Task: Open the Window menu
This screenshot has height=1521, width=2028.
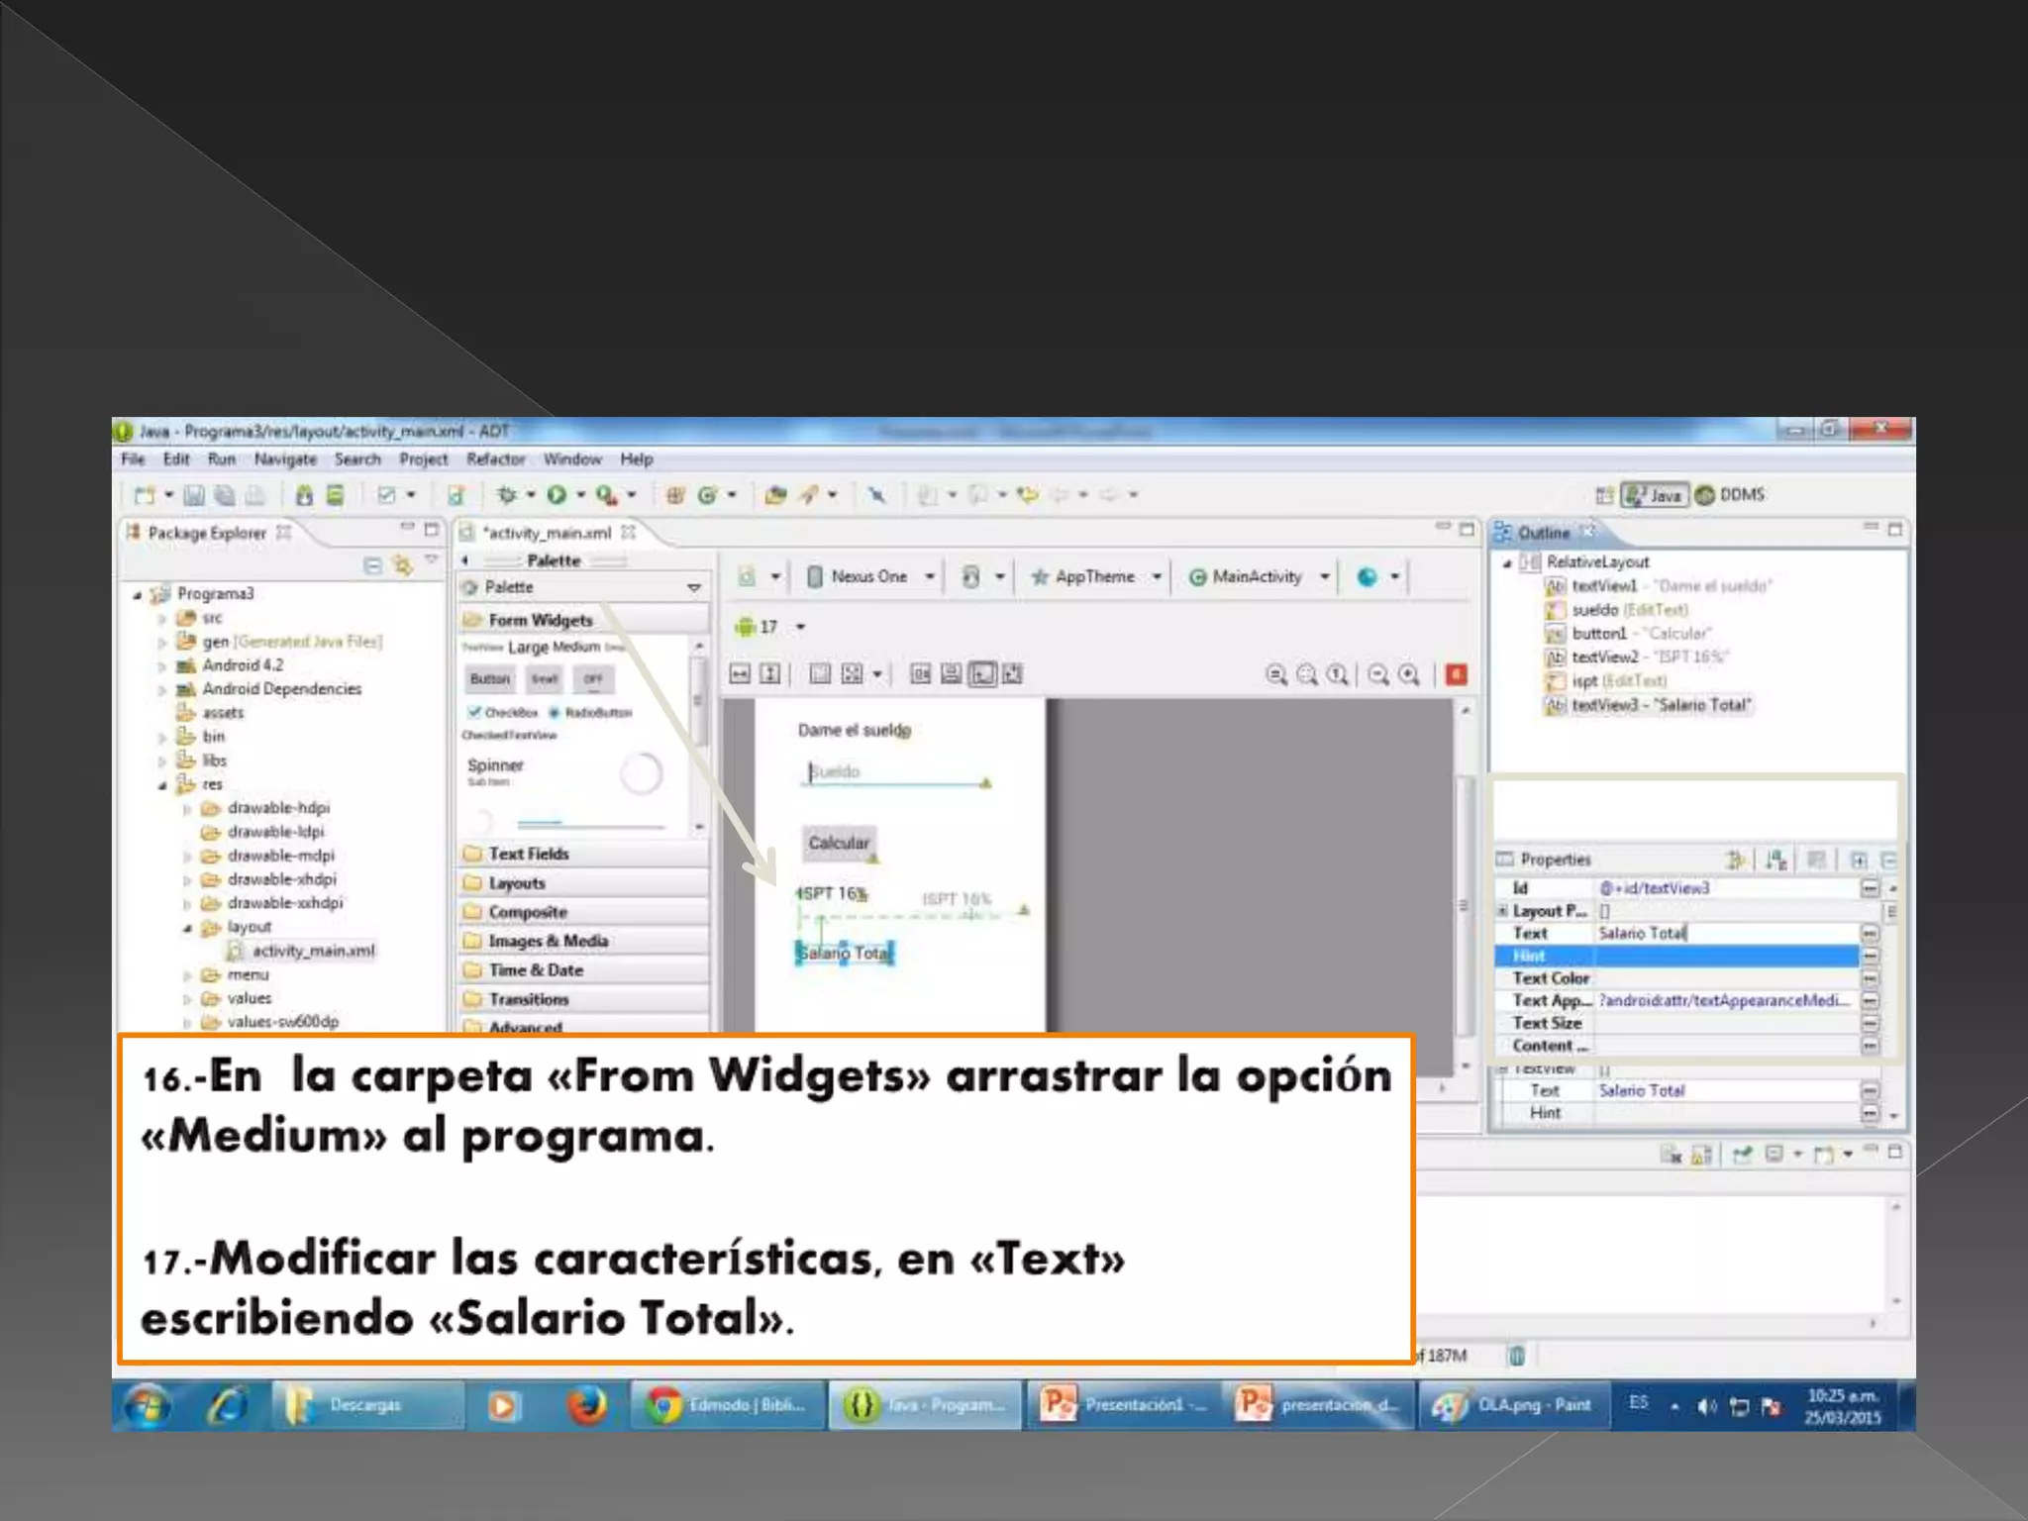Action: coord(572,459)
